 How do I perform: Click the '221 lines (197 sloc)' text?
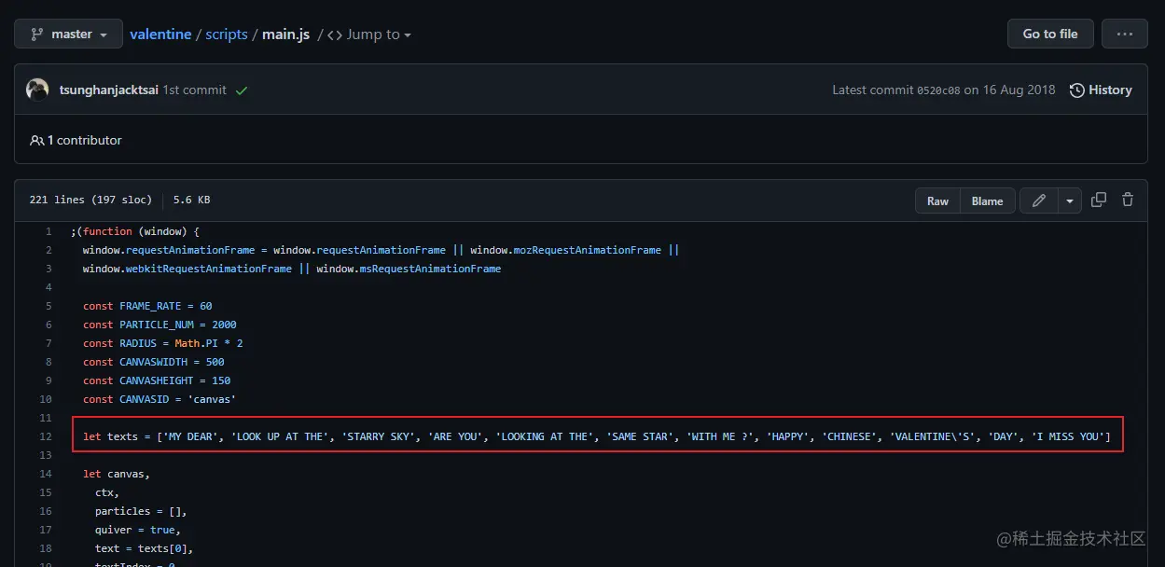point(91,200)
